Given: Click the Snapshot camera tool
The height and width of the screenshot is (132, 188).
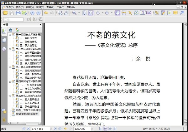Looking at the screenshot, I should click(x=149, y=13).
